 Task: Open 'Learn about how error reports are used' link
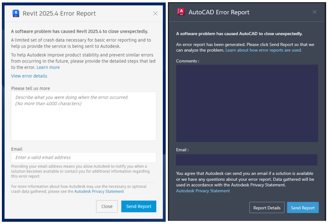(263, 50)
